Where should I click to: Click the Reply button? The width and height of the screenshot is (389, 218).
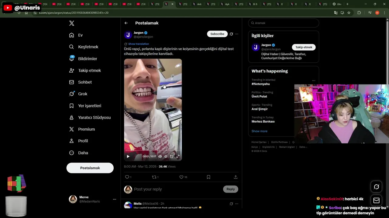(x=231, y=189)
